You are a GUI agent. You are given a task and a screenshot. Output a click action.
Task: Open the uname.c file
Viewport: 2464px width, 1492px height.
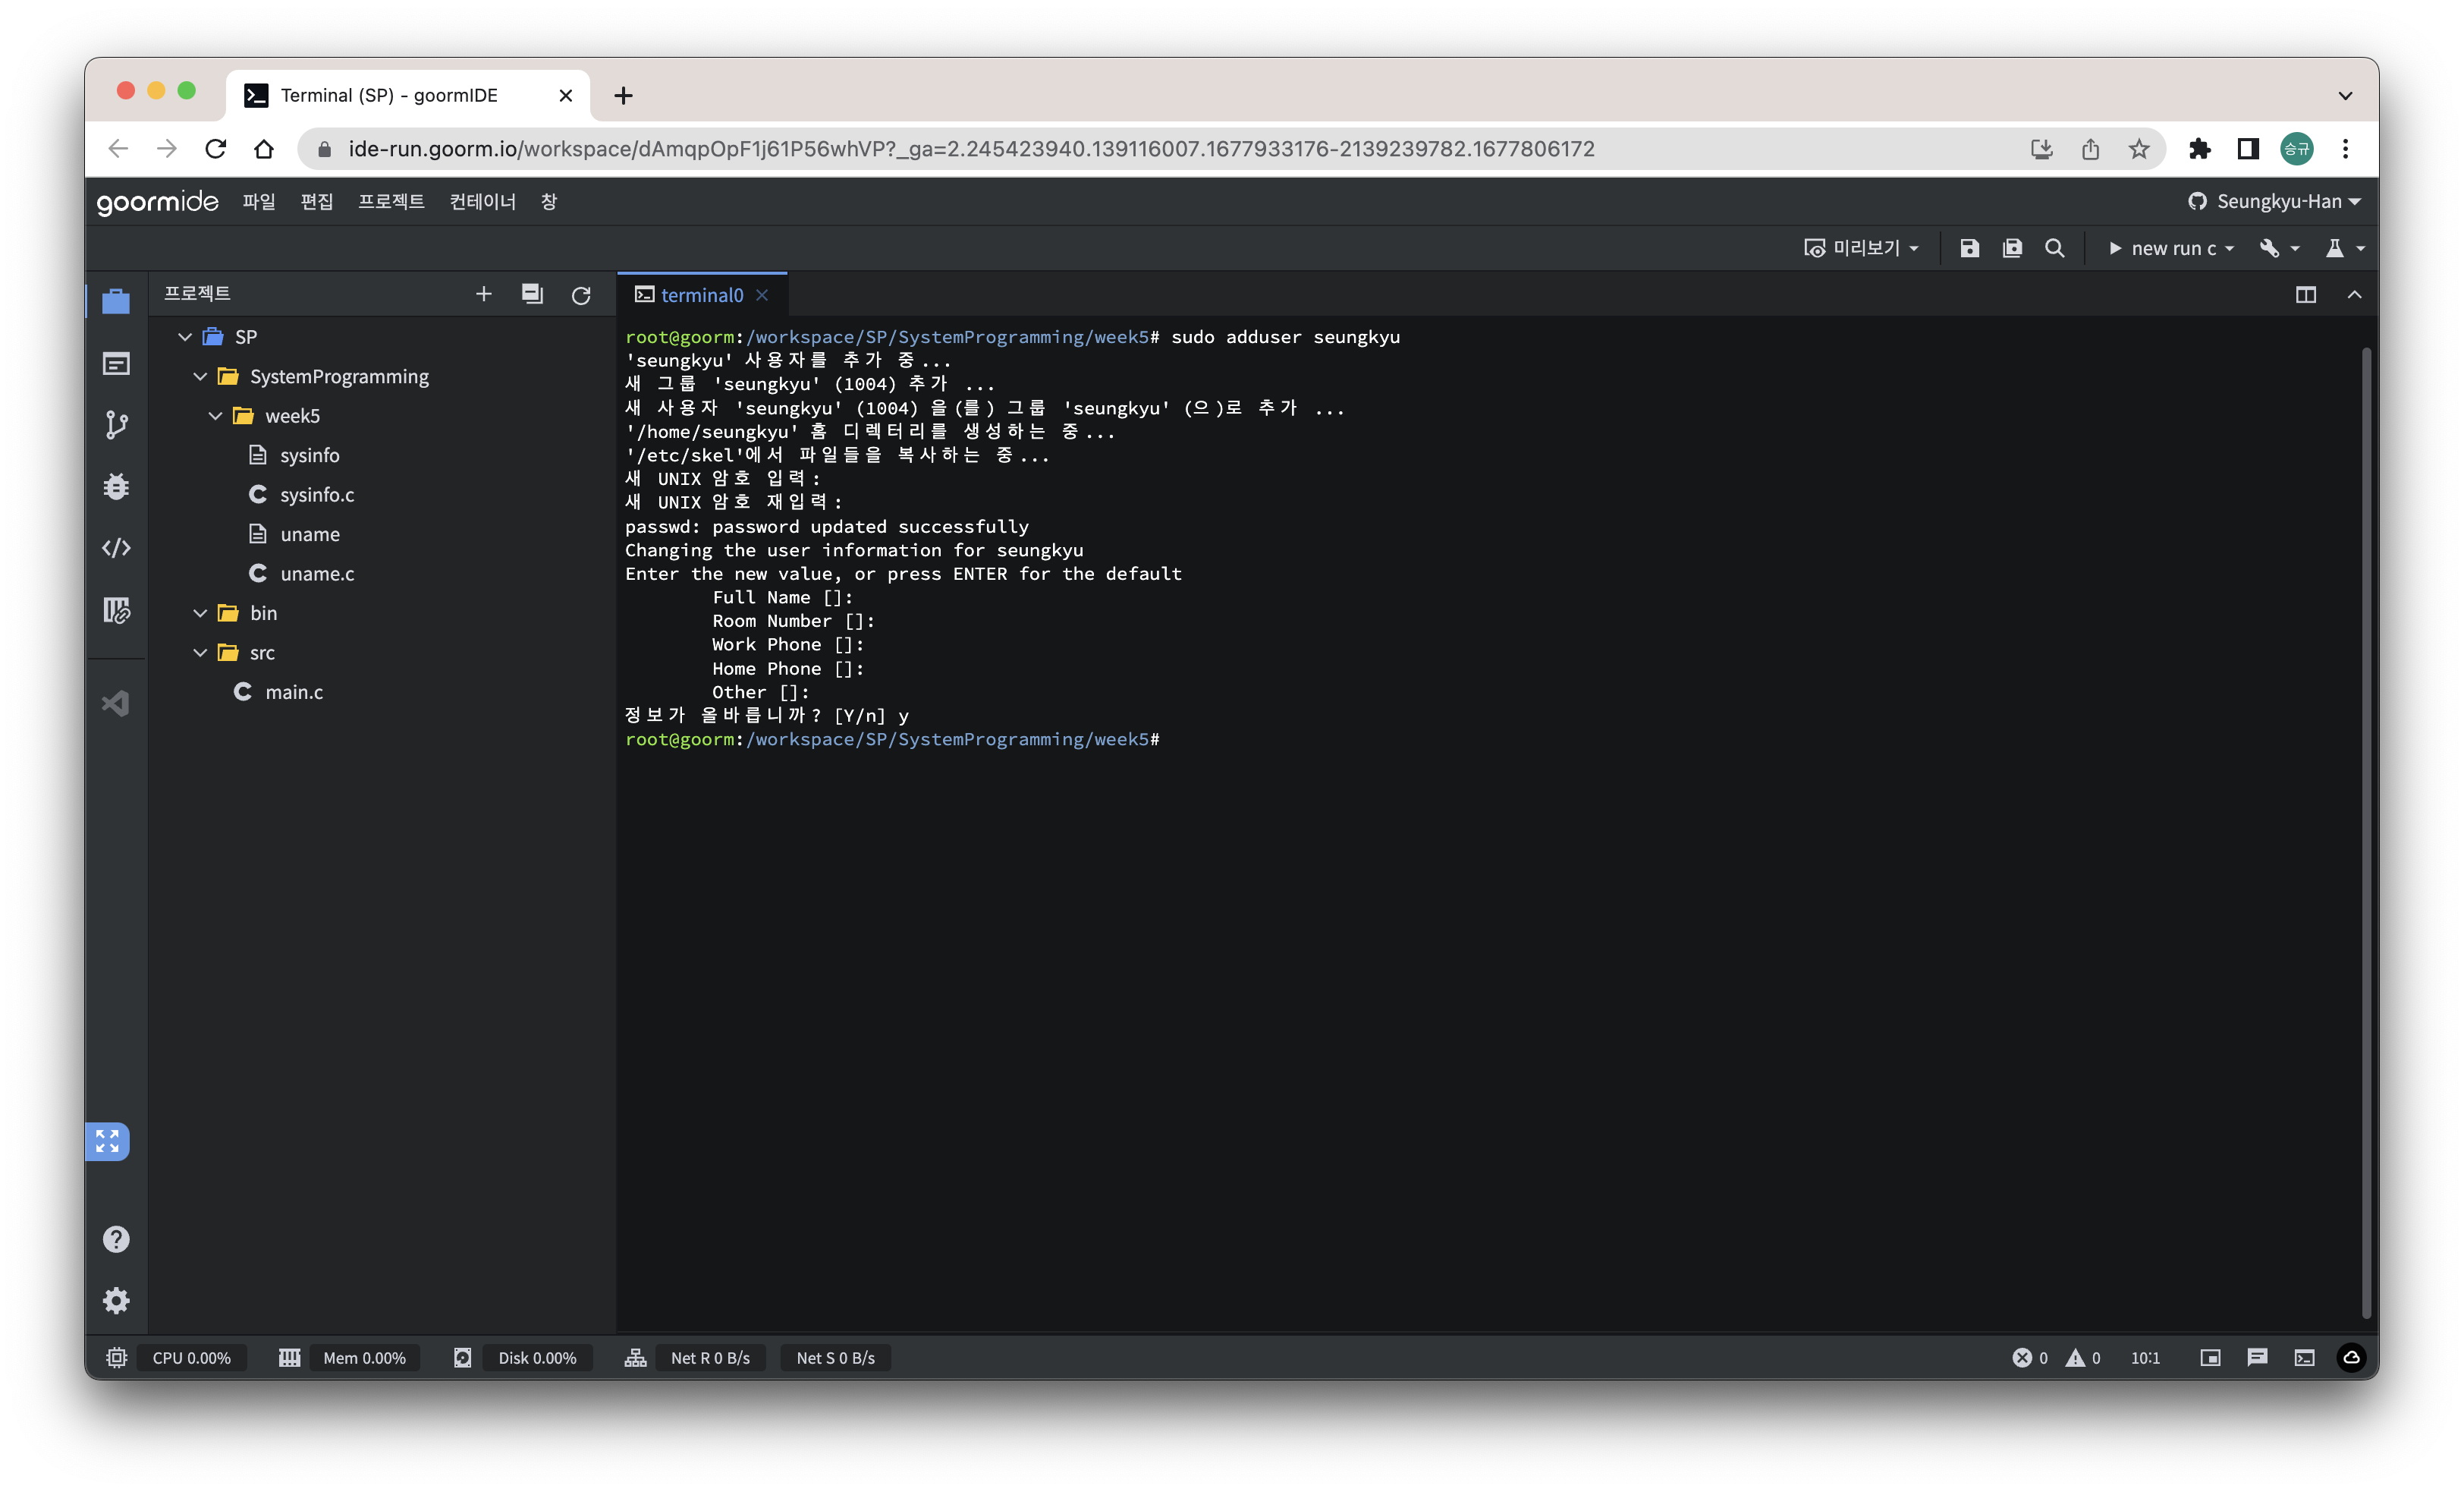(316, 574)
